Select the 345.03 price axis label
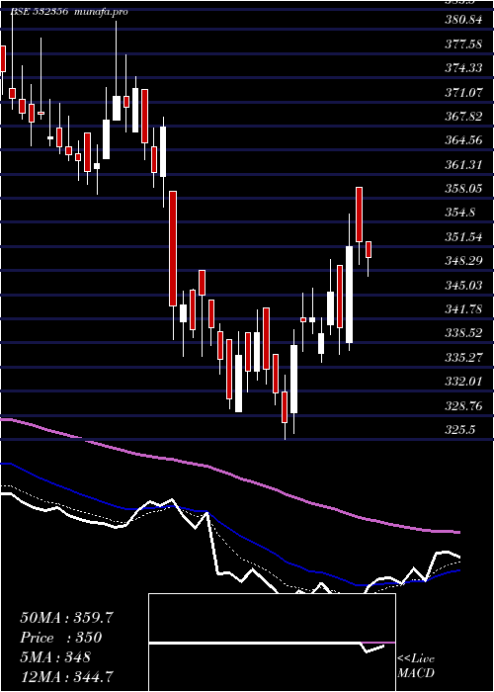The height and width of the screenshot is (692, 494). tap(462, 285)
